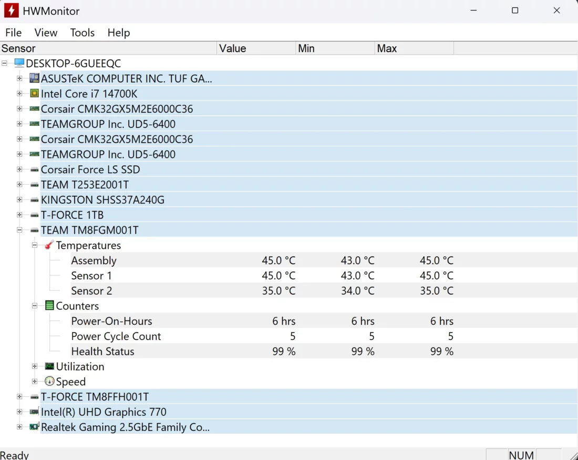Click the Speed gauge icon
The width and height of the screenshot is (578, 460).
[49, 381]
